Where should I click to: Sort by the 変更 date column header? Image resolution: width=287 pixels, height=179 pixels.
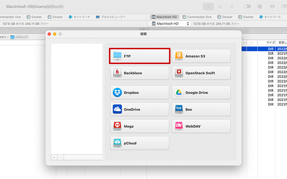point(282,43)
